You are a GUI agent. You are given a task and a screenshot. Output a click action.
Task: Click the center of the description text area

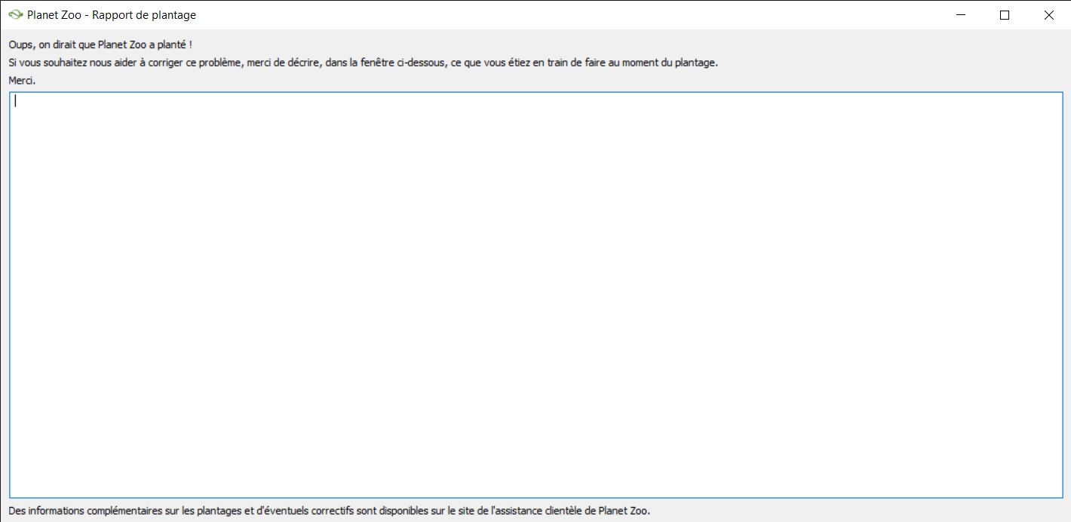[535, 295]
